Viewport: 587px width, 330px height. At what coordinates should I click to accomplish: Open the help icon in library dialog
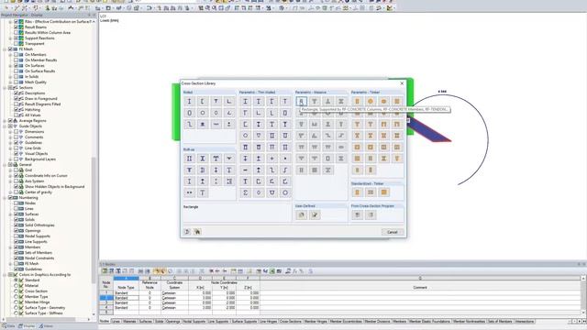pos(187,232)
